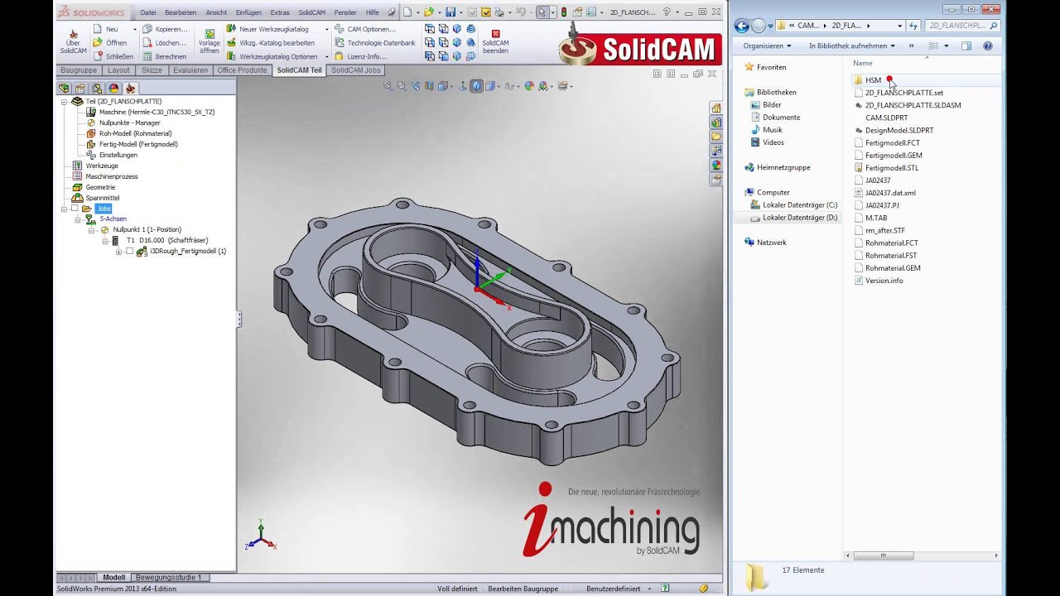
Task: Click Lizenz-Info in the ribbon
Action: click(x=360, y=56)
